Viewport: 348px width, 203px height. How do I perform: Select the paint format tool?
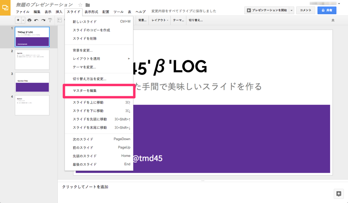point(50,20)
